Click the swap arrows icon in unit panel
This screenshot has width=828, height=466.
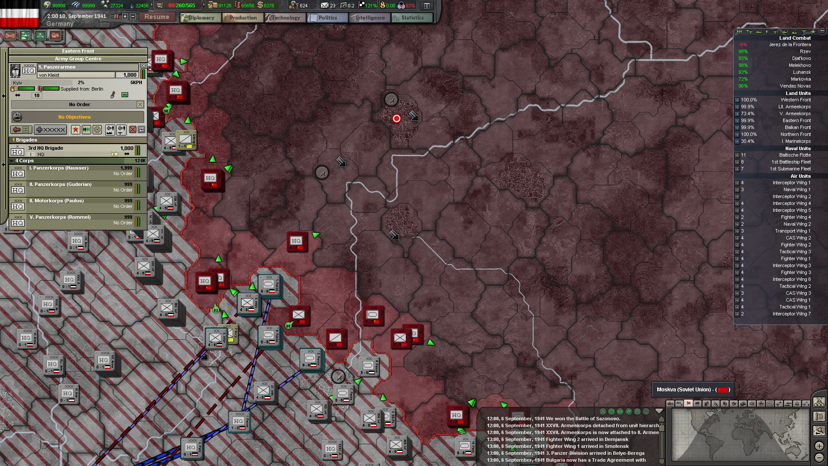click(x=141, y=129)
